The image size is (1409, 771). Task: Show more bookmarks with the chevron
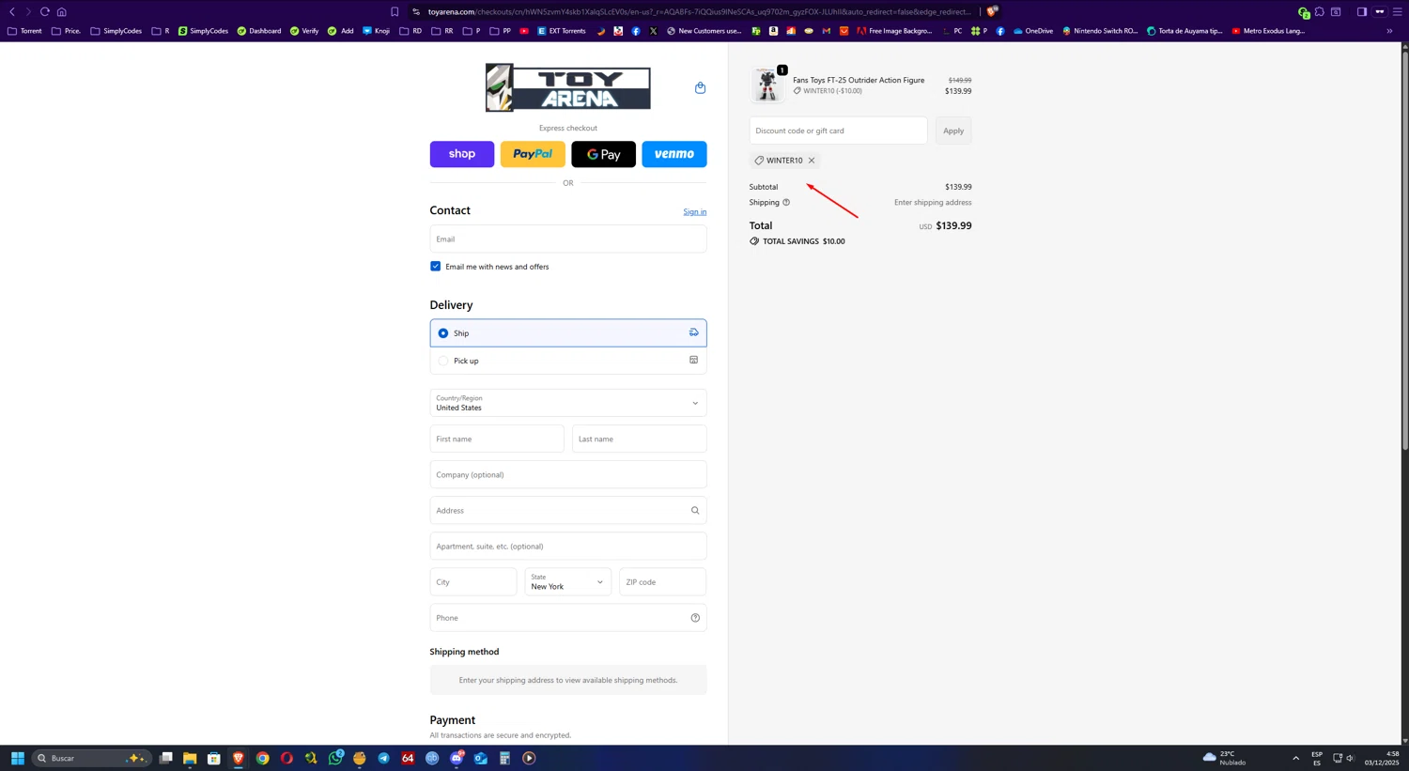(x=1389, y=31)
